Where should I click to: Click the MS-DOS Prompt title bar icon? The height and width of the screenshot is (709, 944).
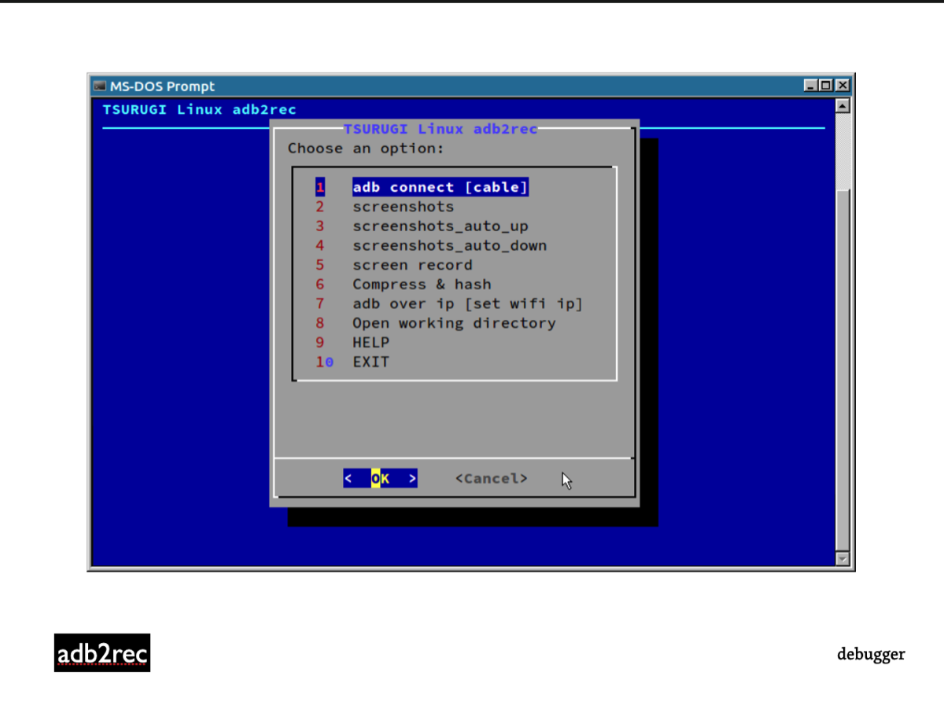[100, 86]
